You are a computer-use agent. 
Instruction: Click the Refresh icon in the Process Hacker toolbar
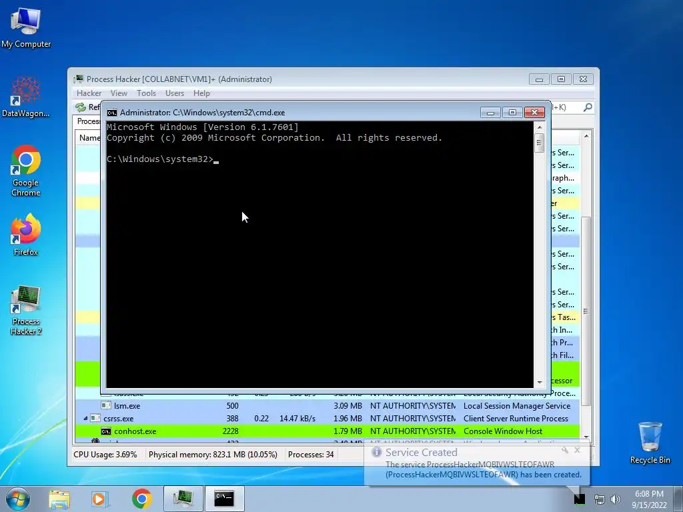click(81, 107)
